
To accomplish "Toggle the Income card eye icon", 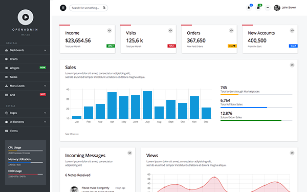I will [109, 31].
